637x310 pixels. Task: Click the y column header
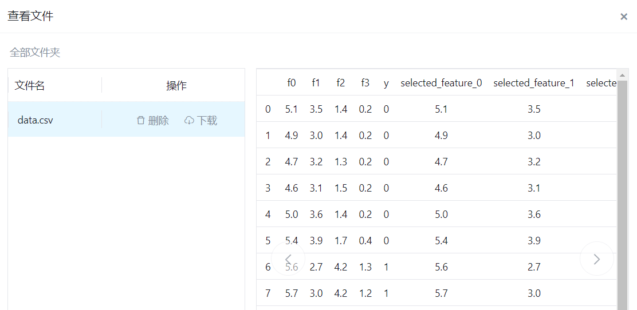[386, 83]
